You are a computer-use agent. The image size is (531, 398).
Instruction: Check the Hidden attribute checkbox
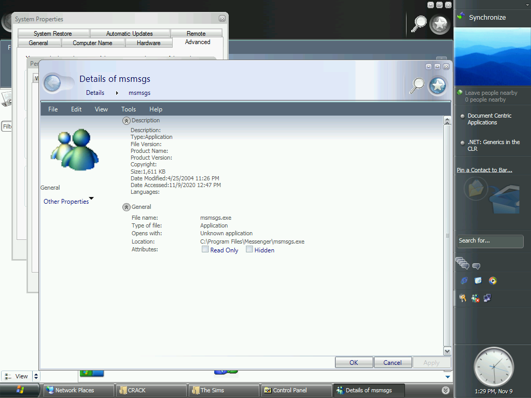click(249, 249)
